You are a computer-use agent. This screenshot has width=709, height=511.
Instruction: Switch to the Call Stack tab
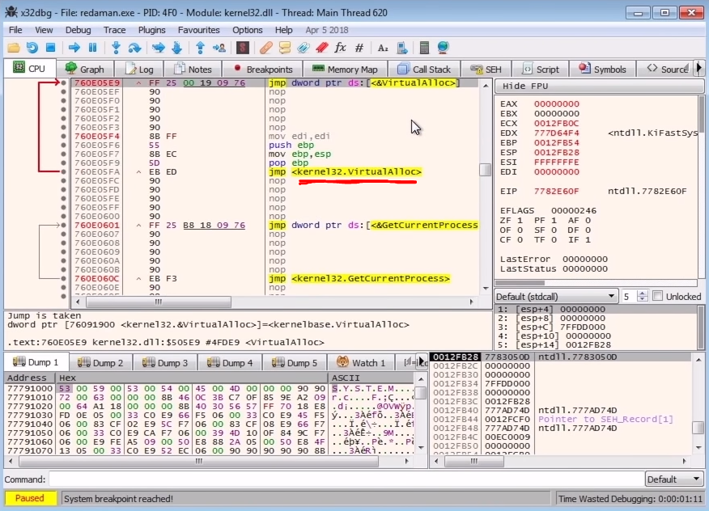424,69
